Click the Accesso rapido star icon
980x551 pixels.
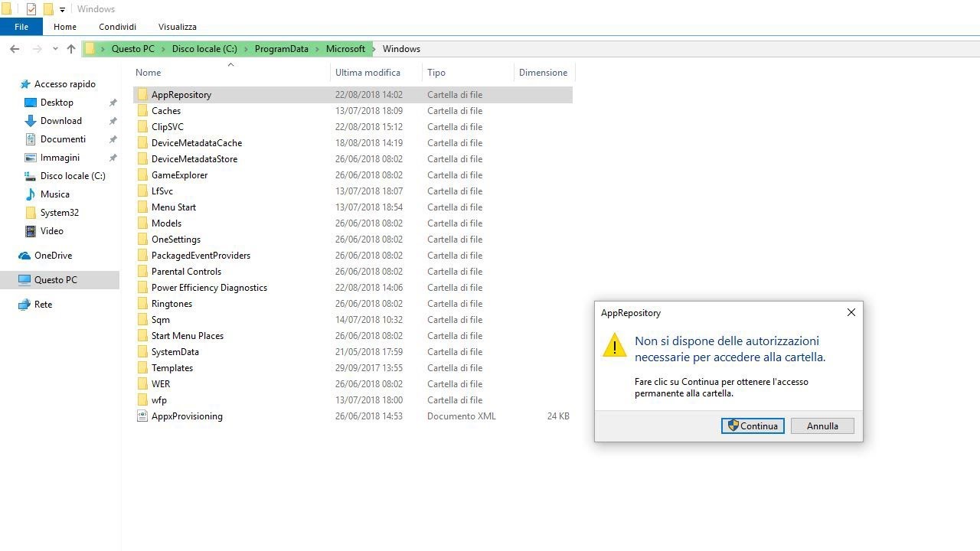[x=24, y=84]
